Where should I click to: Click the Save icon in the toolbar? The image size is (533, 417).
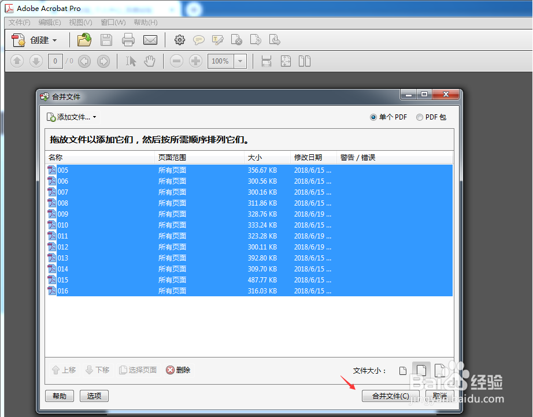106,39
